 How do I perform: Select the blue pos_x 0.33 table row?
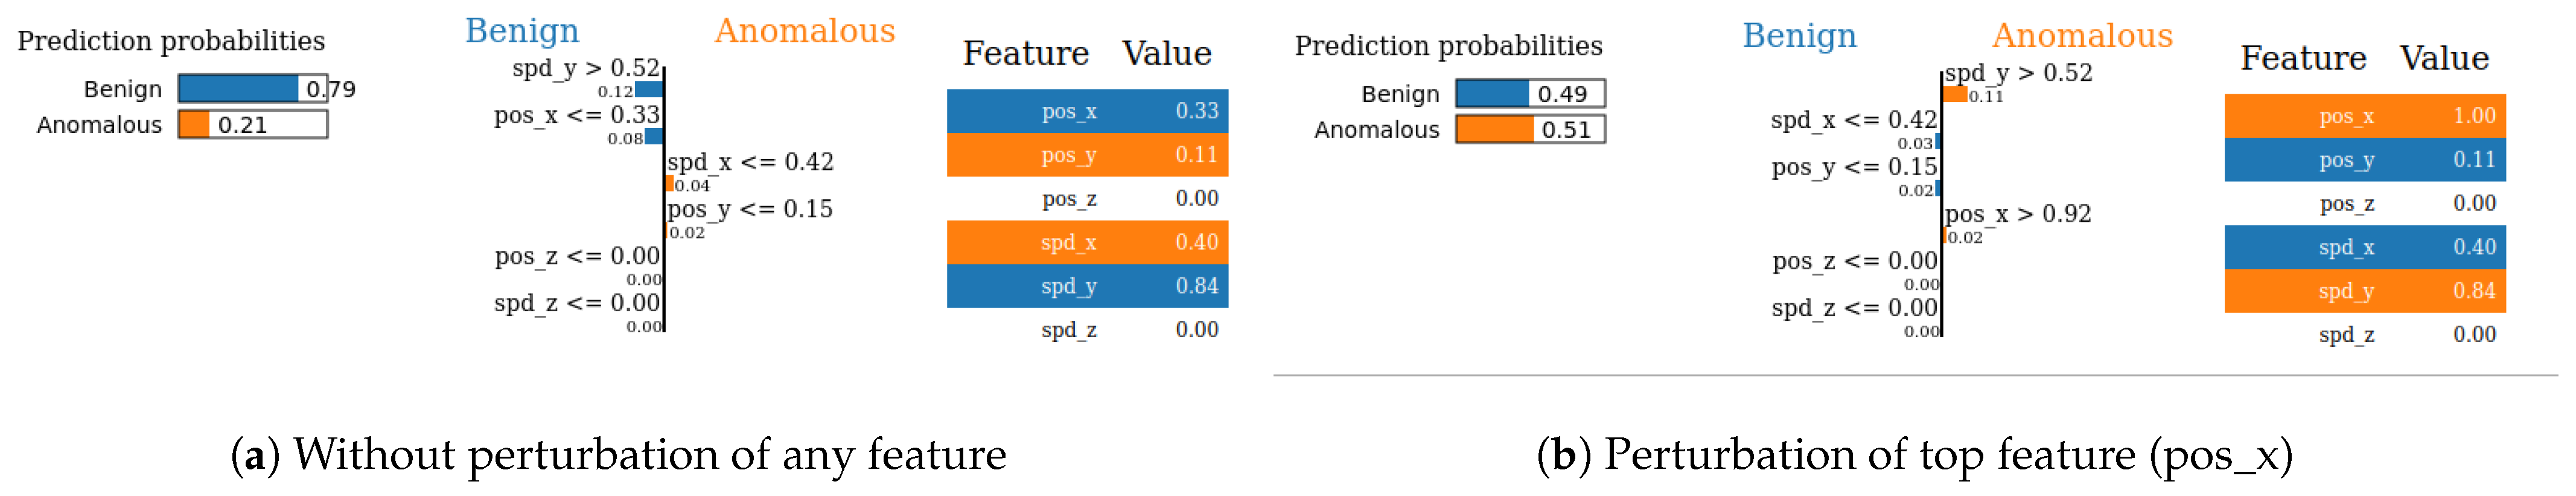tap(1086, 111)
